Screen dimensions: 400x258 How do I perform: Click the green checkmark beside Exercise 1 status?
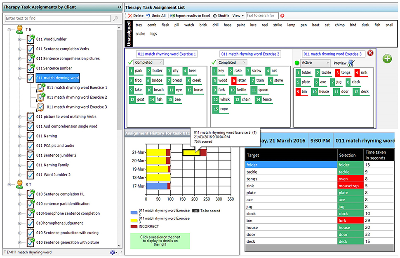[130, 62]
